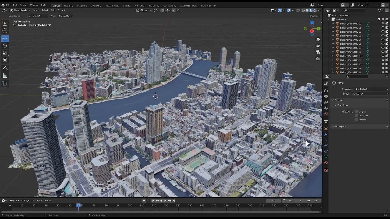Click the timeline current frame 57 marker

coord(78,205)
